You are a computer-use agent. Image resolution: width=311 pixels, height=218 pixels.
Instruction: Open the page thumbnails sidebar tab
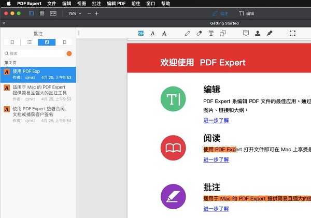(x=64, y=42)
